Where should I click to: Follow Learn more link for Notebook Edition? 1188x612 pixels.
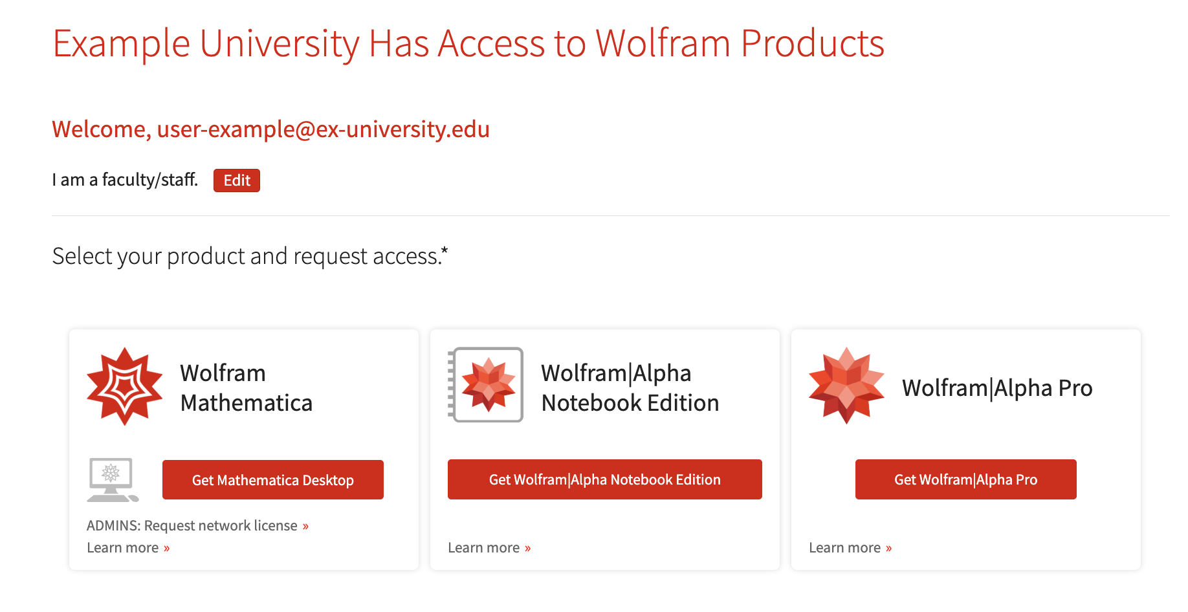point(484,548)
